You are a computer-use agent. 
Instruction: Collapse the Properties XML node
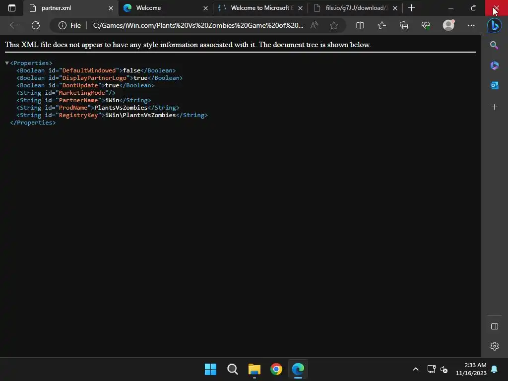(7, 63)
